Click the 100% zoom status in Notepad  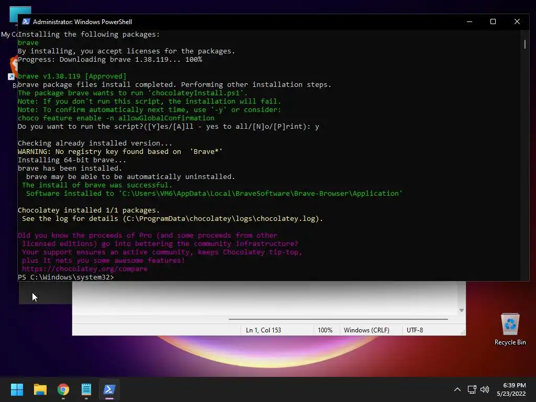(x=325, y=330)
